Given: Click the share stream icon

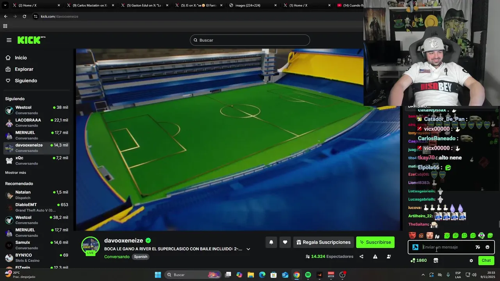Looking at the screenshot, I should coord(361,256).
